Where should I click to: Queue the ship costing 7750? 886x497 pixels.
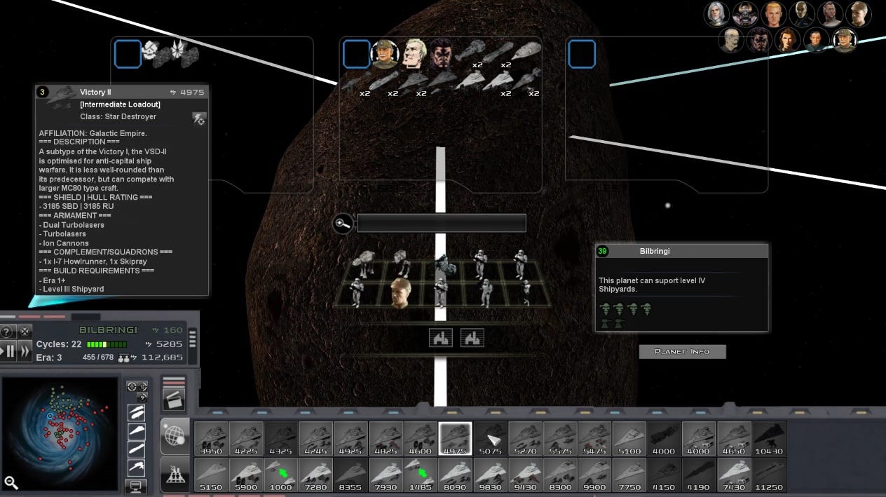(629, 475)
